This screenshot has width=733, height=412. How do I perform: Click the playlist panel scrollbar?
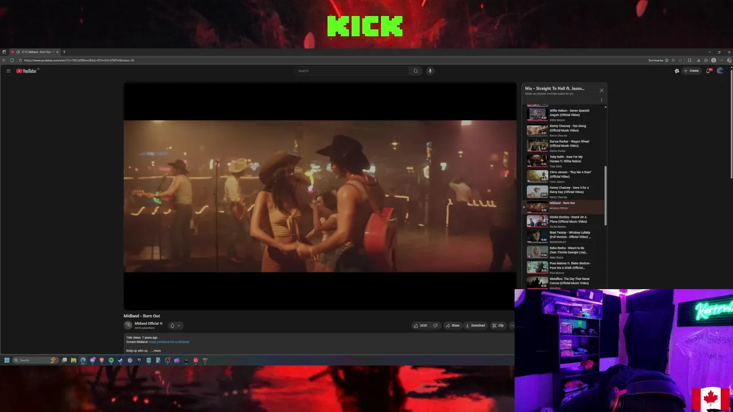605,196
